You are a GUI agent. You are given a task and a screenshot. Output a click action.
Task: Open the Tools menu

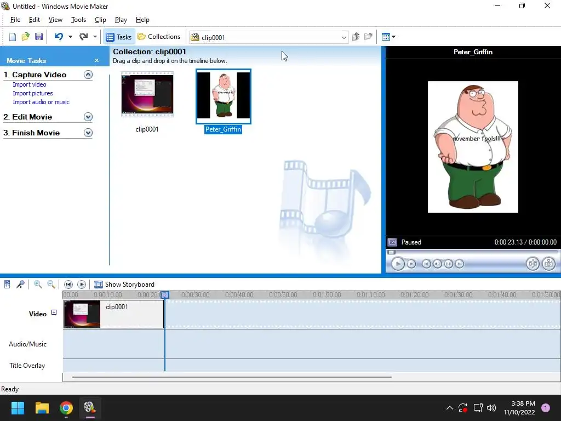coord(78,20)
